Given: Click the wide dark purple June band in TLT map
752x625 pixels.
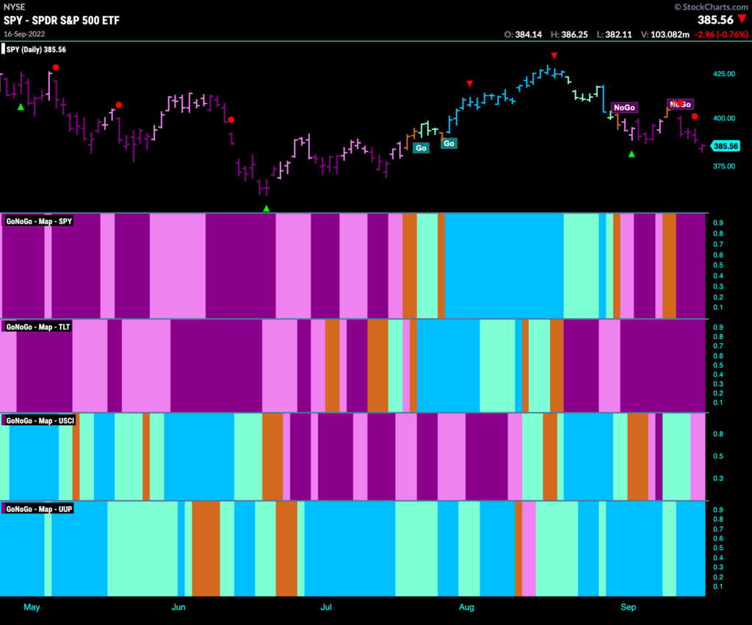Looking at the screenshot, I should (217, 366).
